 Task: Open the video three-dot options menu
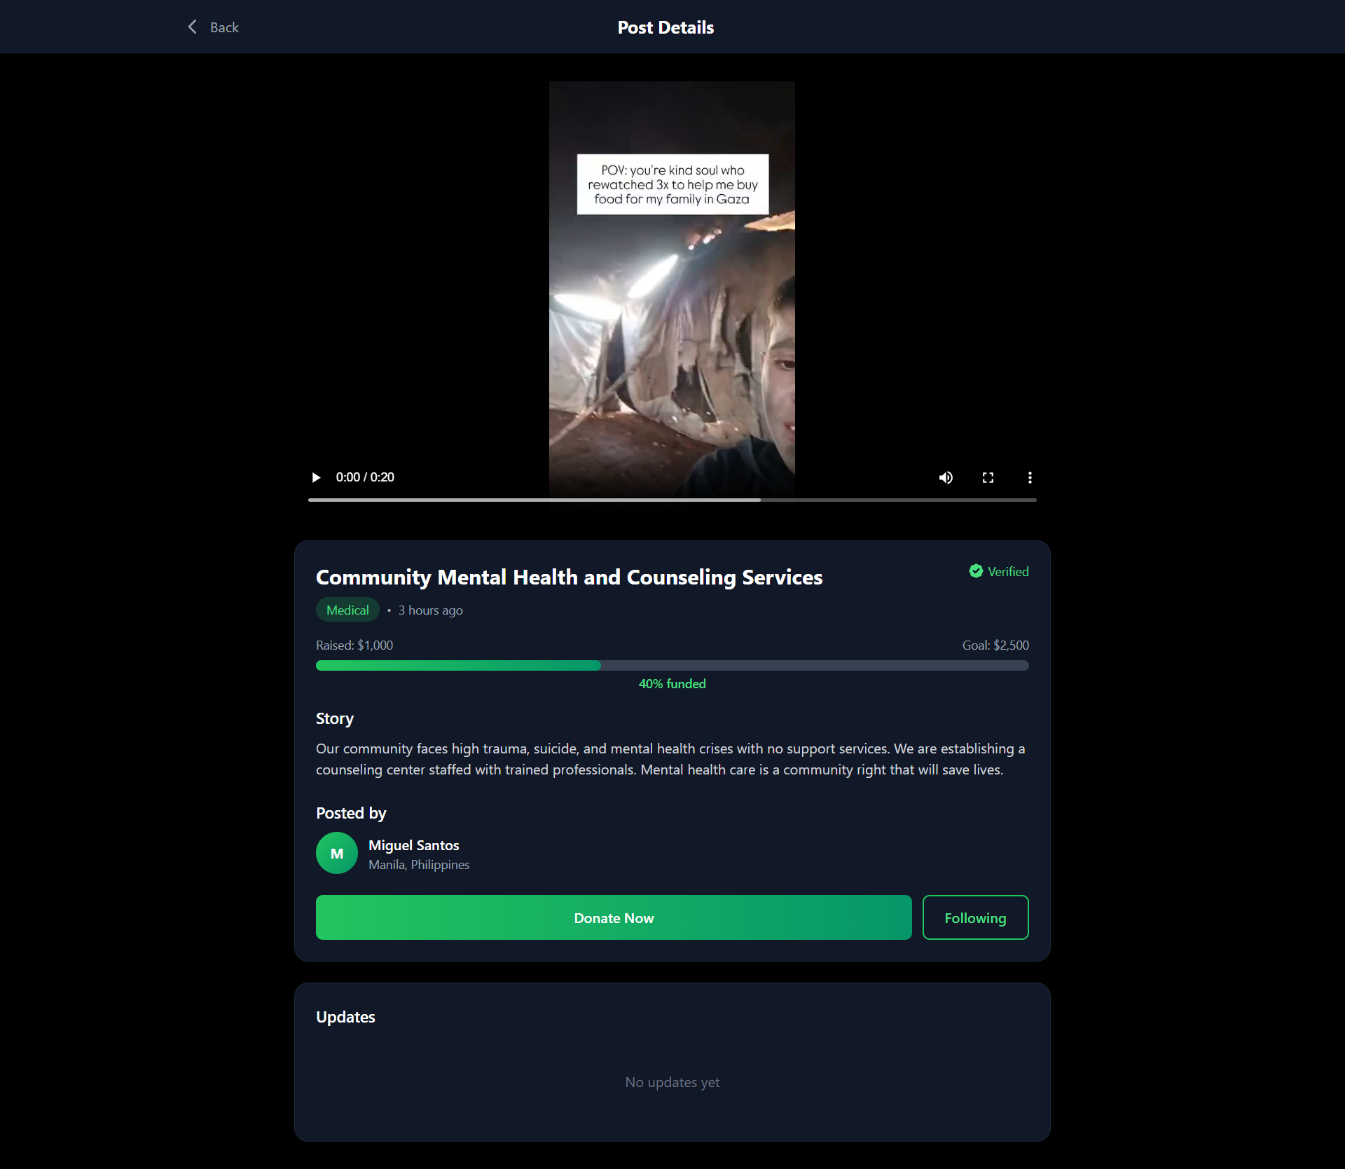[x=1030, y=477]
